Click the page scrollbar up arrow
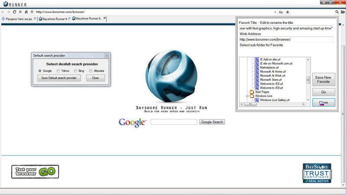This screenshot has height=195, width=347. [343, 25]
